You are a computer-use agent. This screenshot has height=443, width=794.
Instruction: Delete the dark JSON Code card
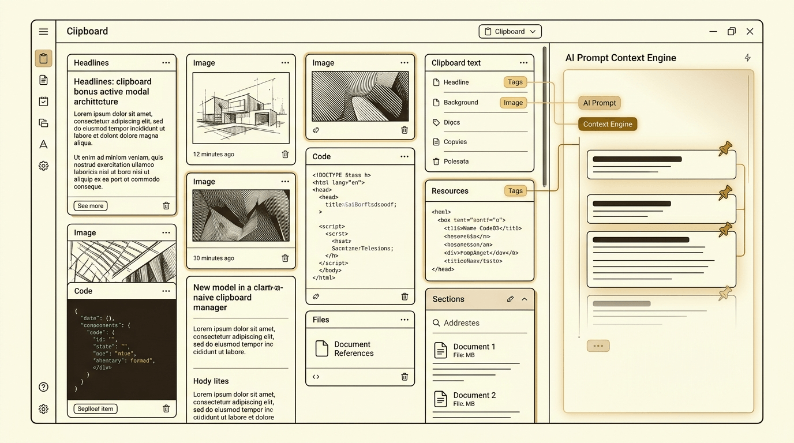click(x=166, y=408)
